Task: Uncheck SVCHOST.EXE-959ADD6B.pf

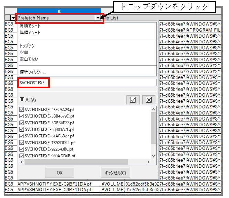Action: 22,156
